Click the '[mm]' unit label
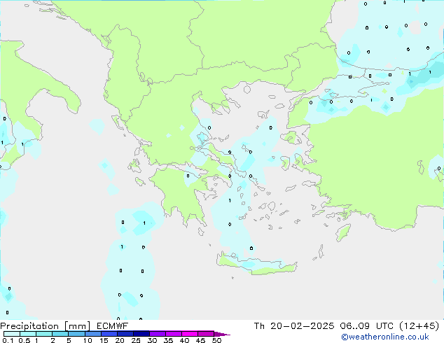 pos(77,326)
